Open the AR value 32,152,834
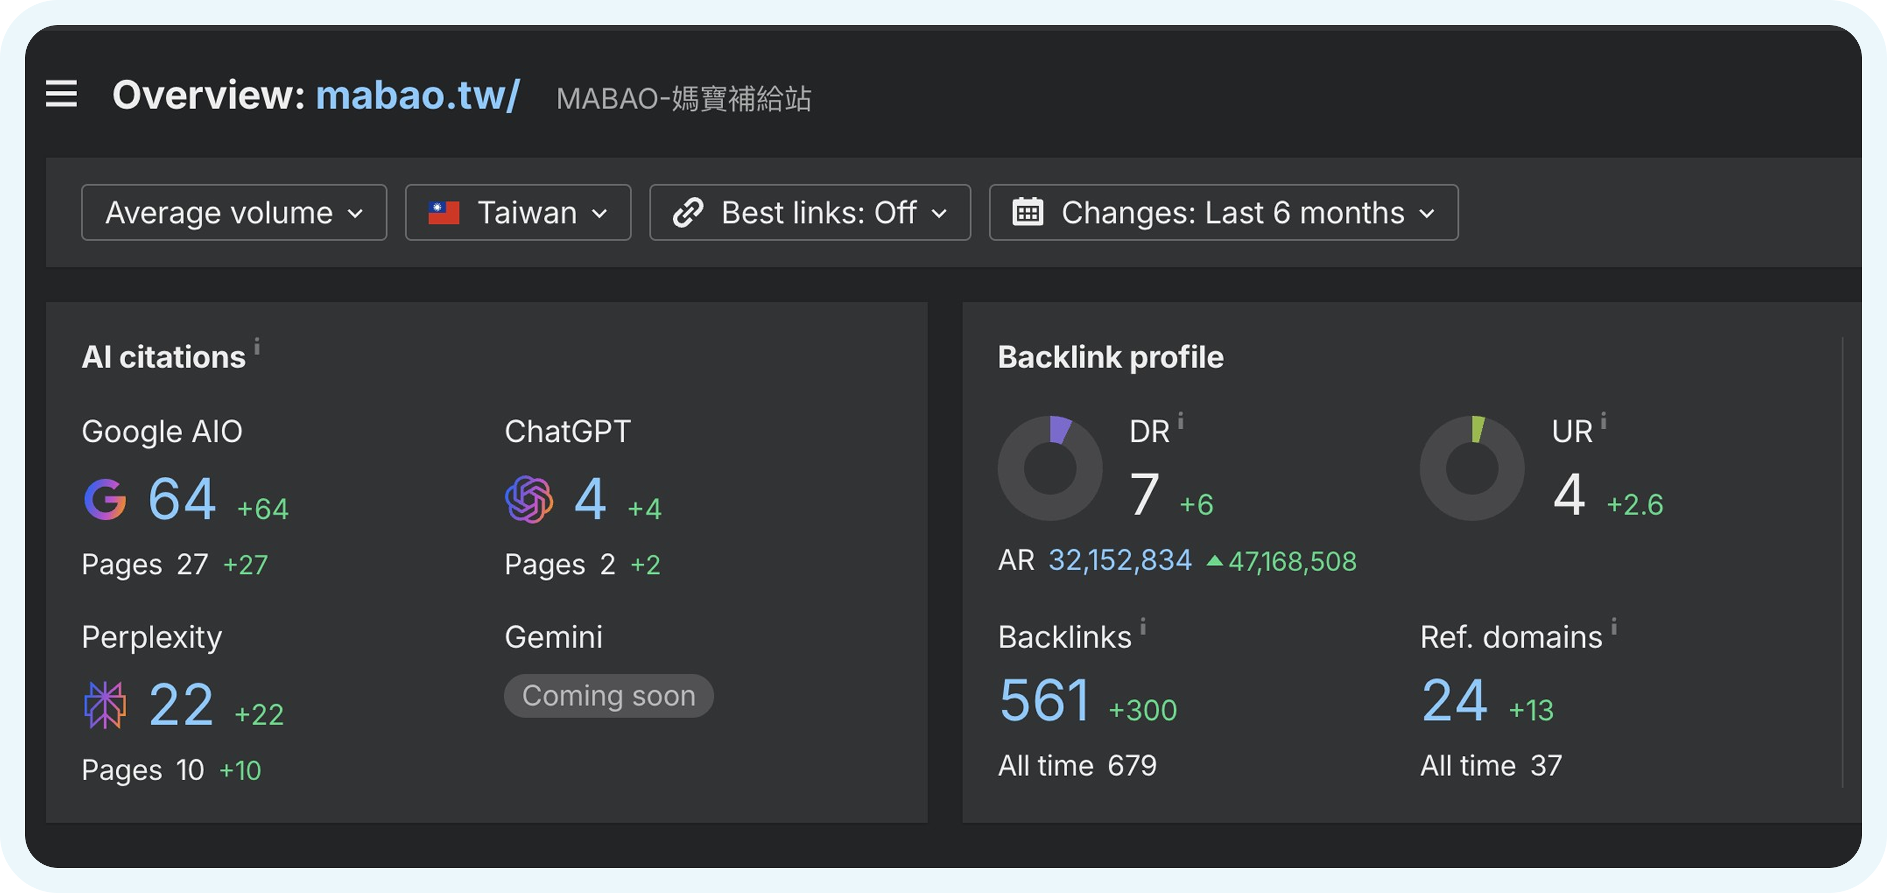The image size is (1887, 893). tap(1120, 560)
